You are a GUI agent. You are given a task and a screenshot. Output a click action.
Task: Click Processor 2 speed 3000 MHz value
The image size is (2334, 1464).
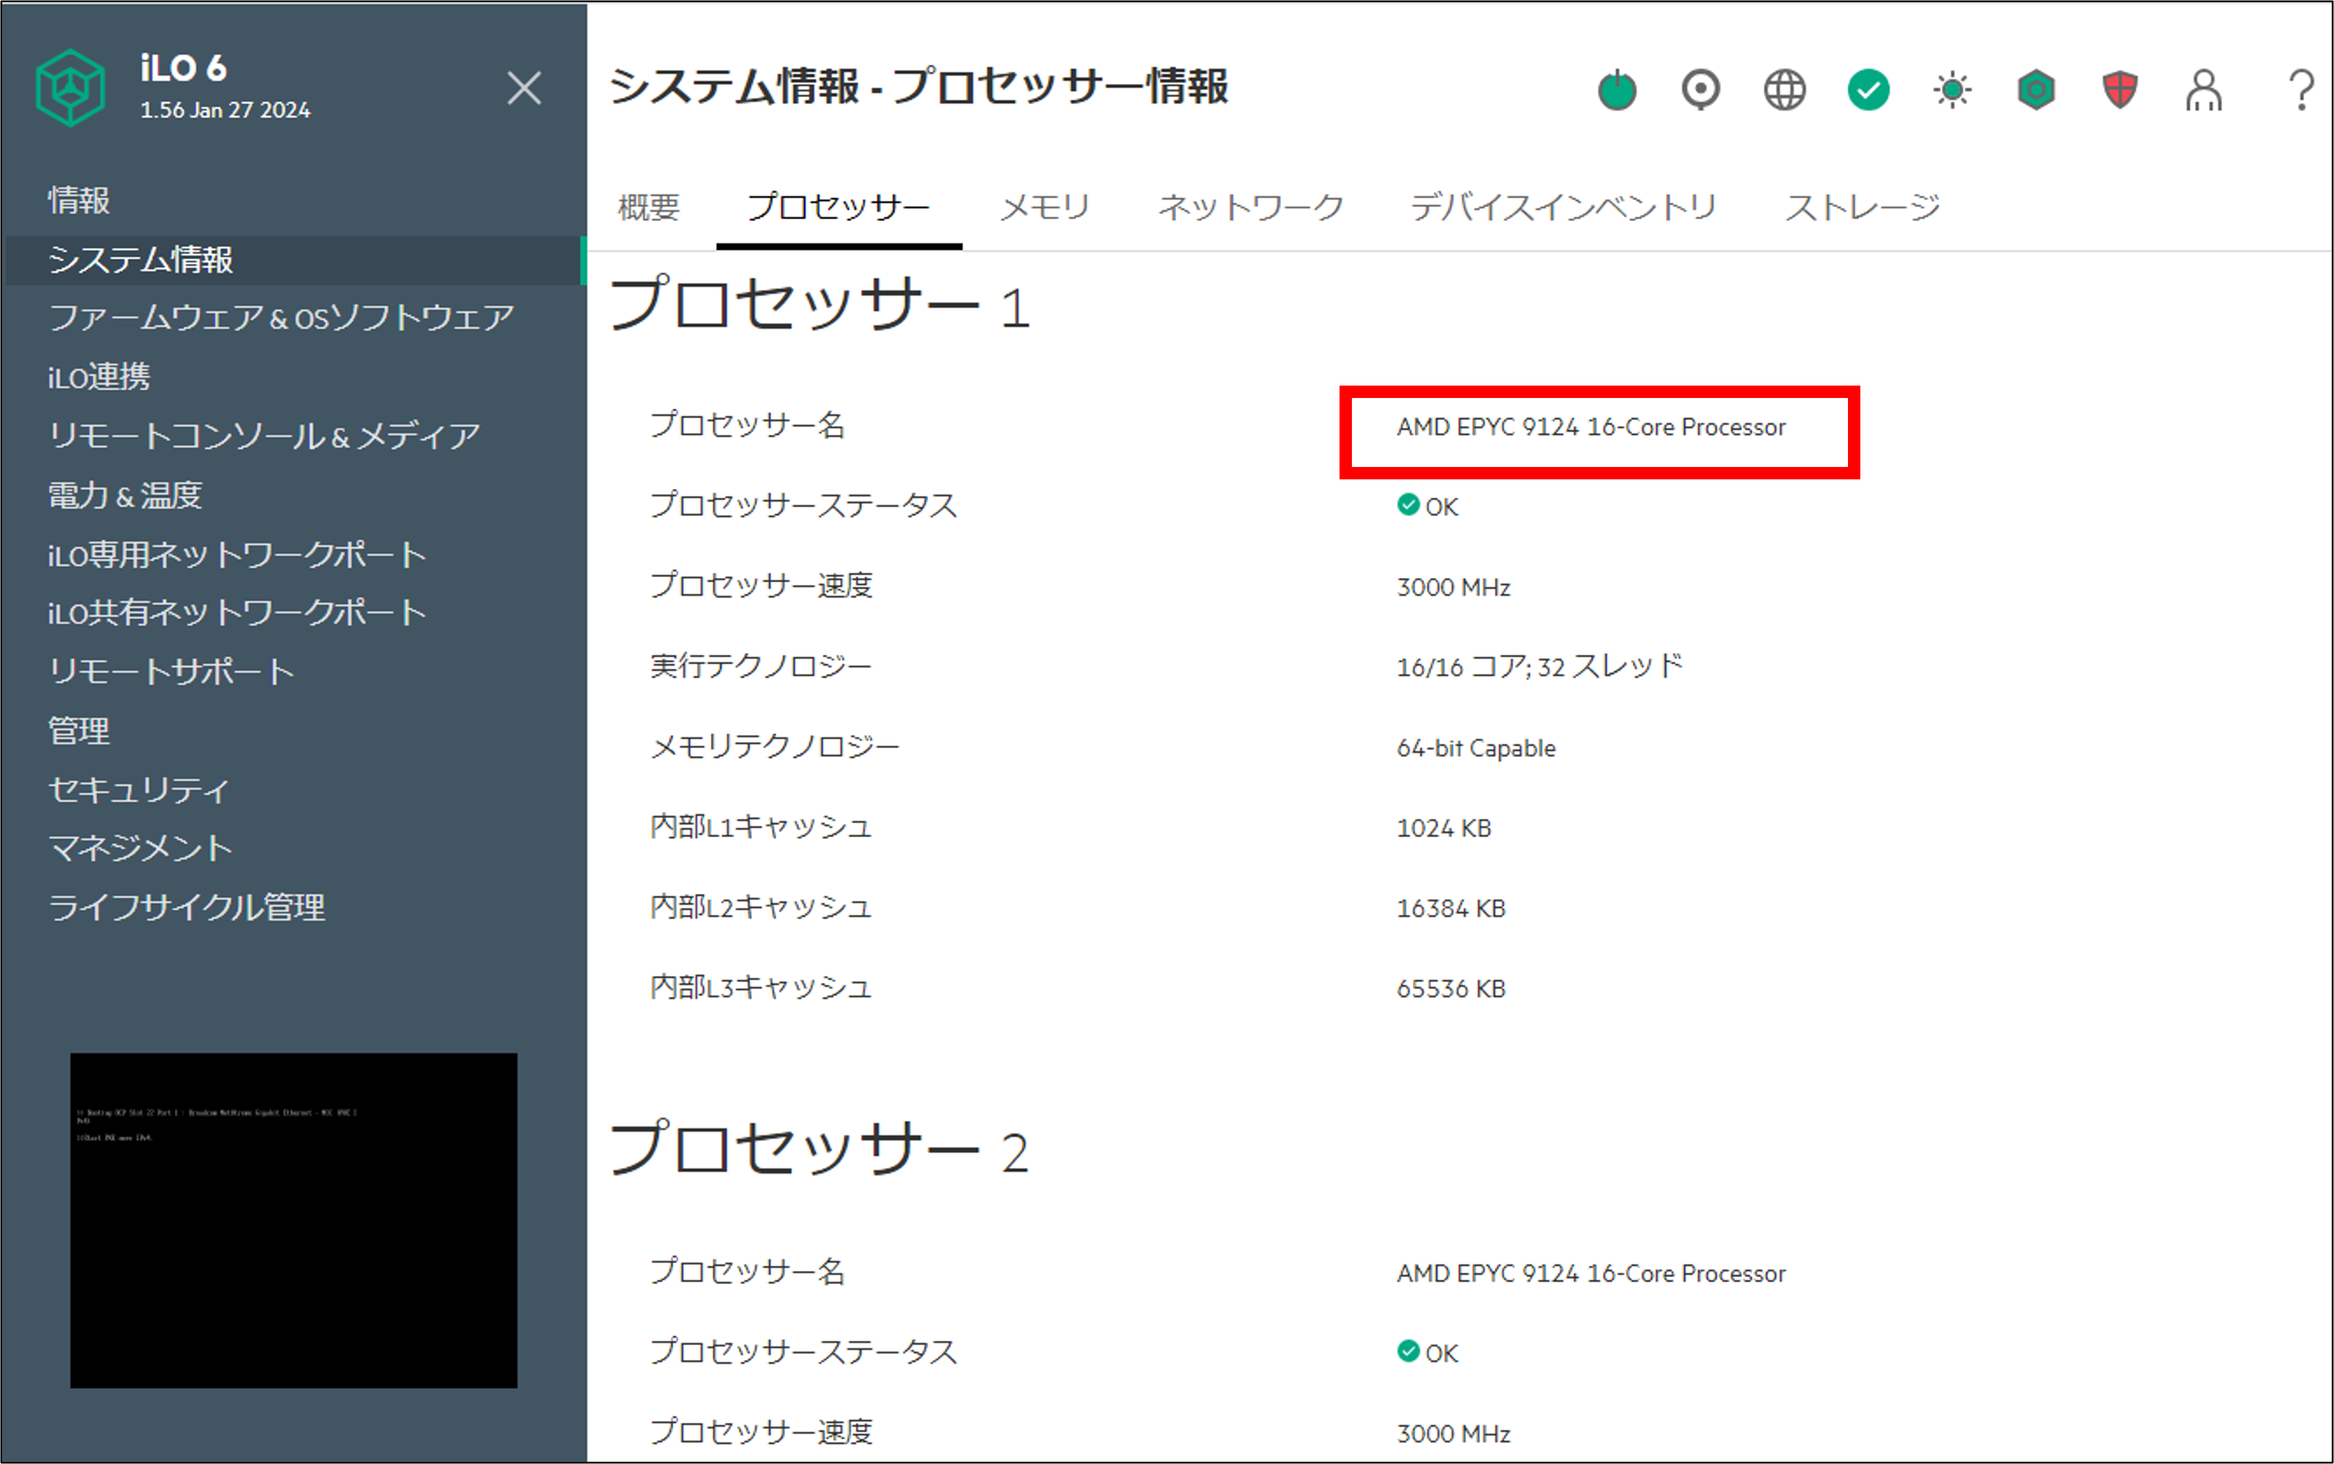coord(1454,1434)
